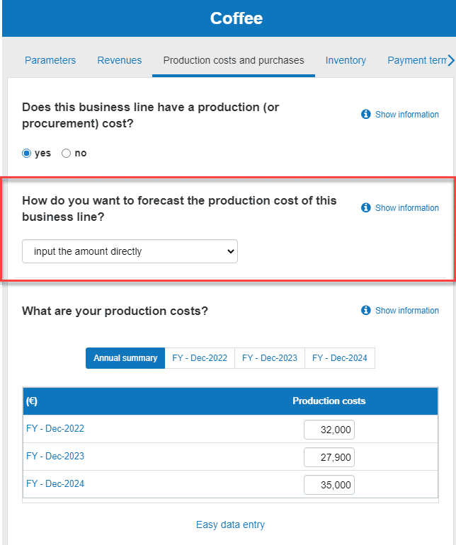Viewport: 456px width, 545px height.
Task: Click the Easy data entry link
Action: coord(230,524)
